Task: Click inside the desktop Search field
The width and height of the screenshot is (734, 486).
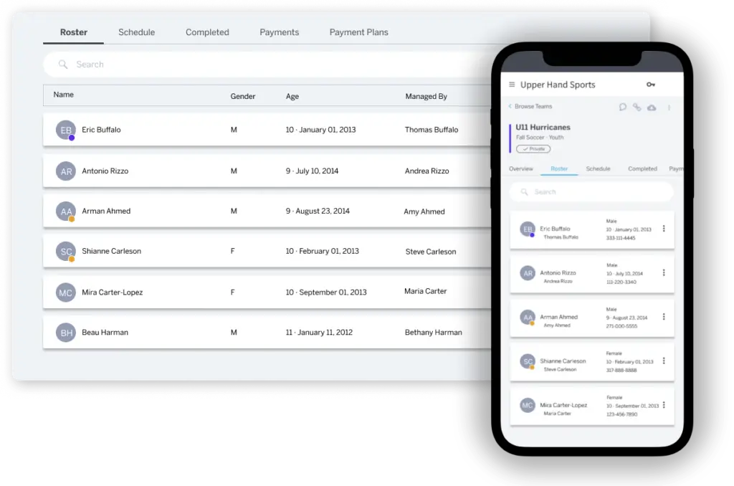Action: pos(215,64)
